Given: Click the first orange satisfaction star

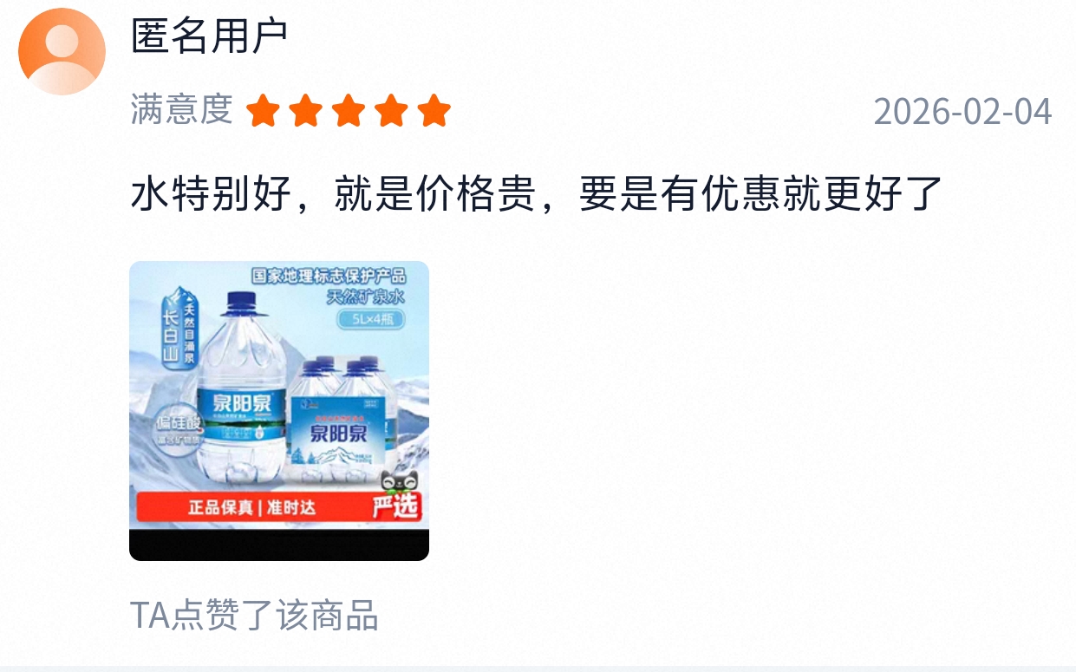Looking at the screenshot, I should click(x=263, y=112).
